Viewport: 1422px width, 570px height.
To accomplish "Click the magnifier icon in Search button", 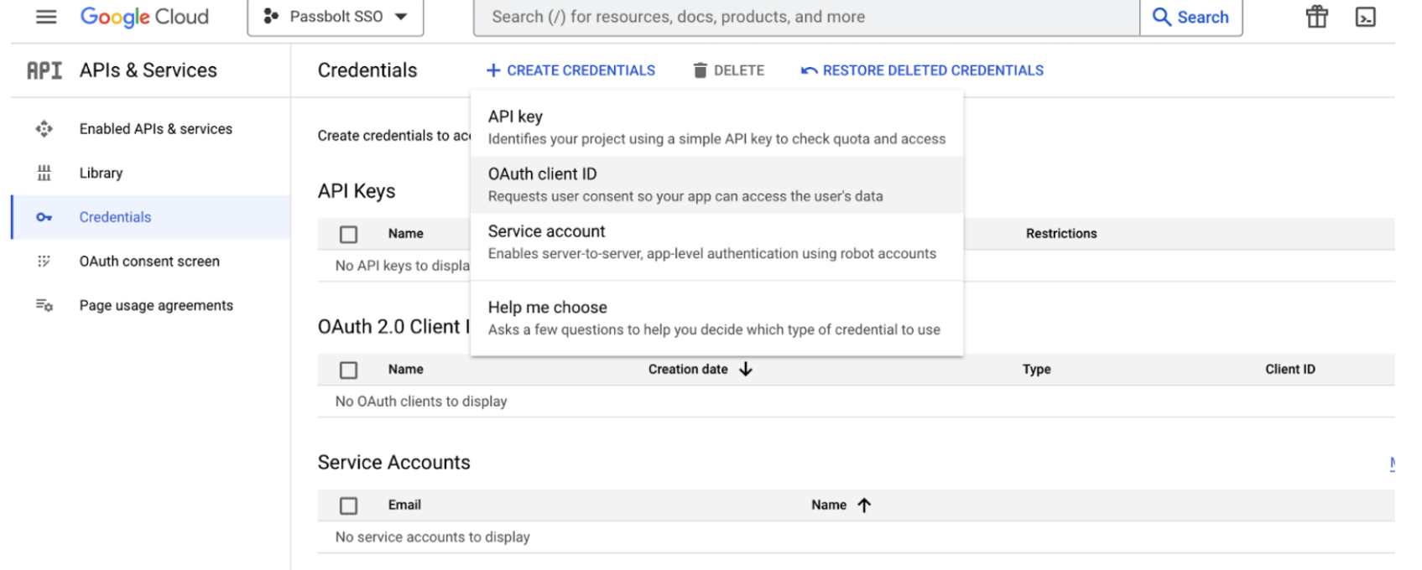I will pos(1162,17).
